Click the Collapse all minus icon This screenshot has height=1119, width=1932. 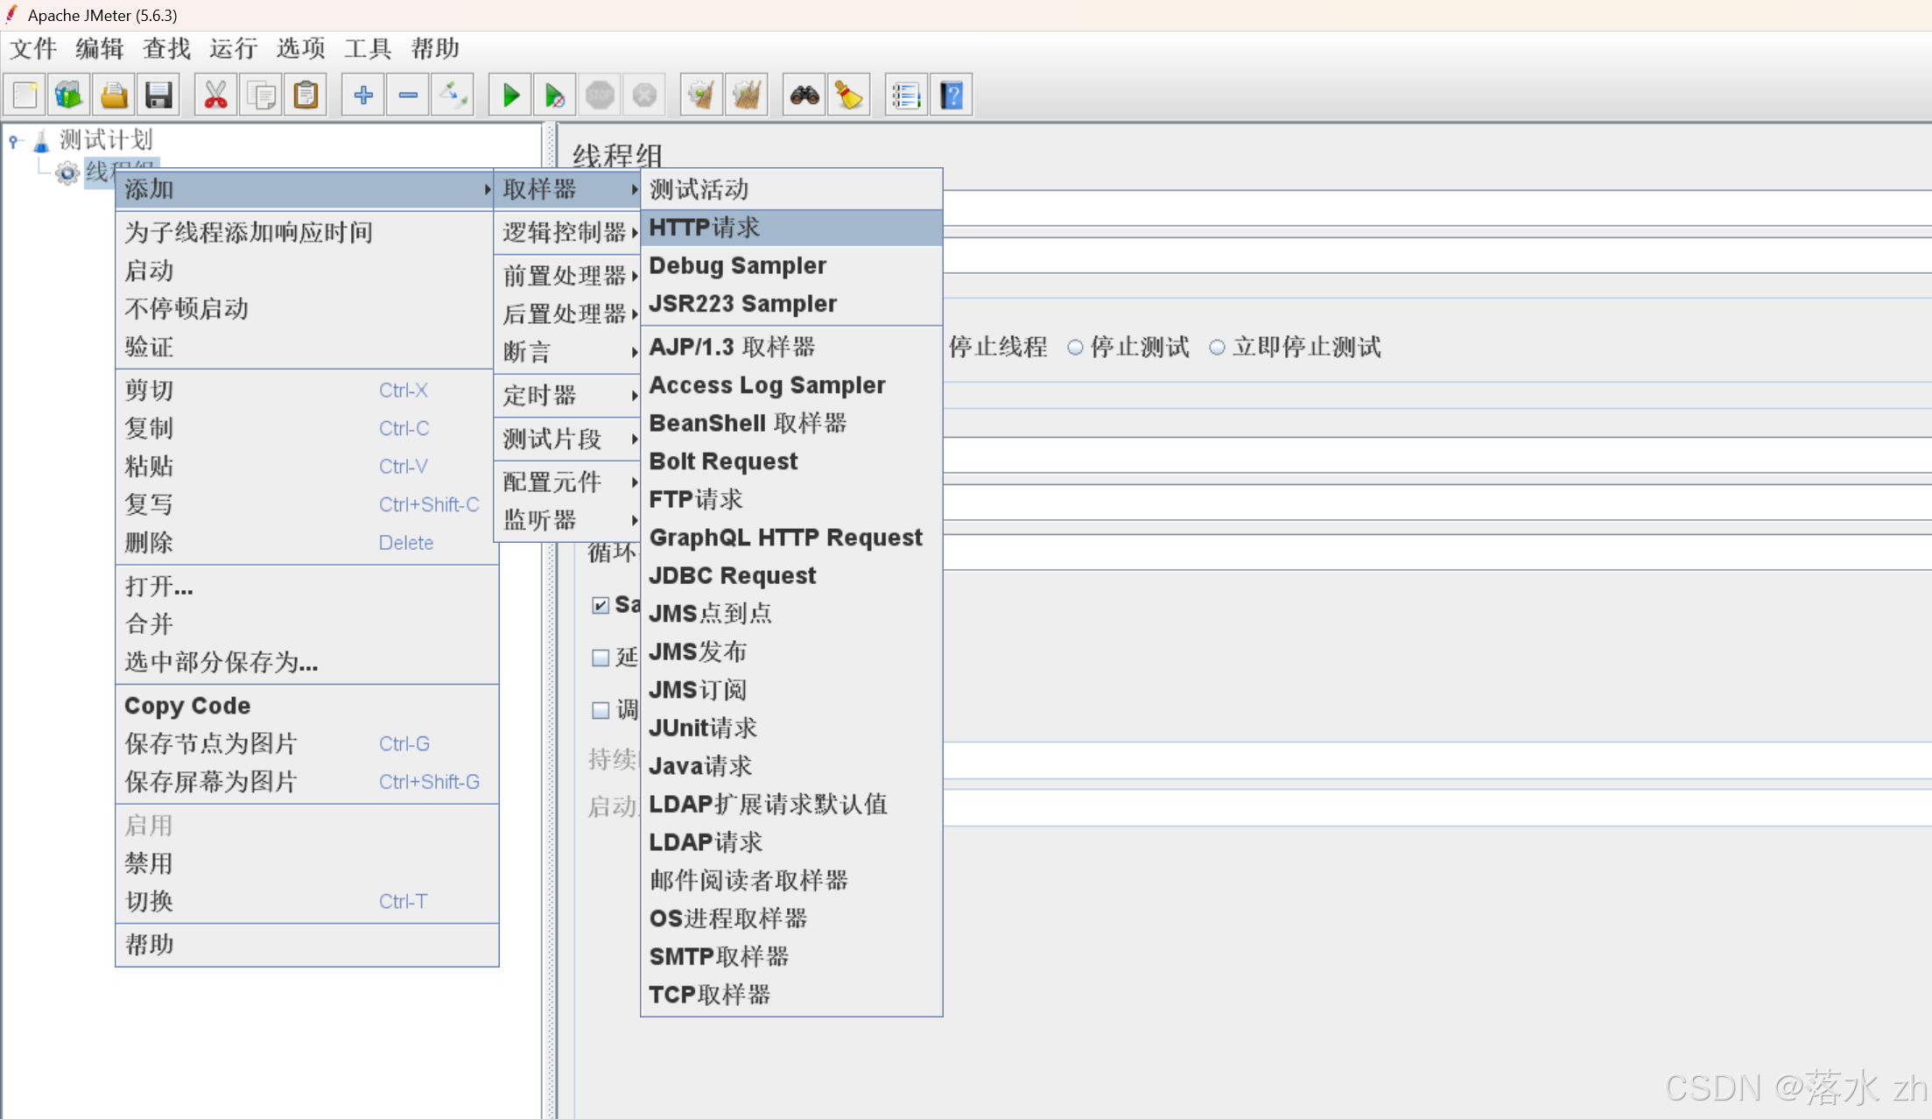coord(408,95)
